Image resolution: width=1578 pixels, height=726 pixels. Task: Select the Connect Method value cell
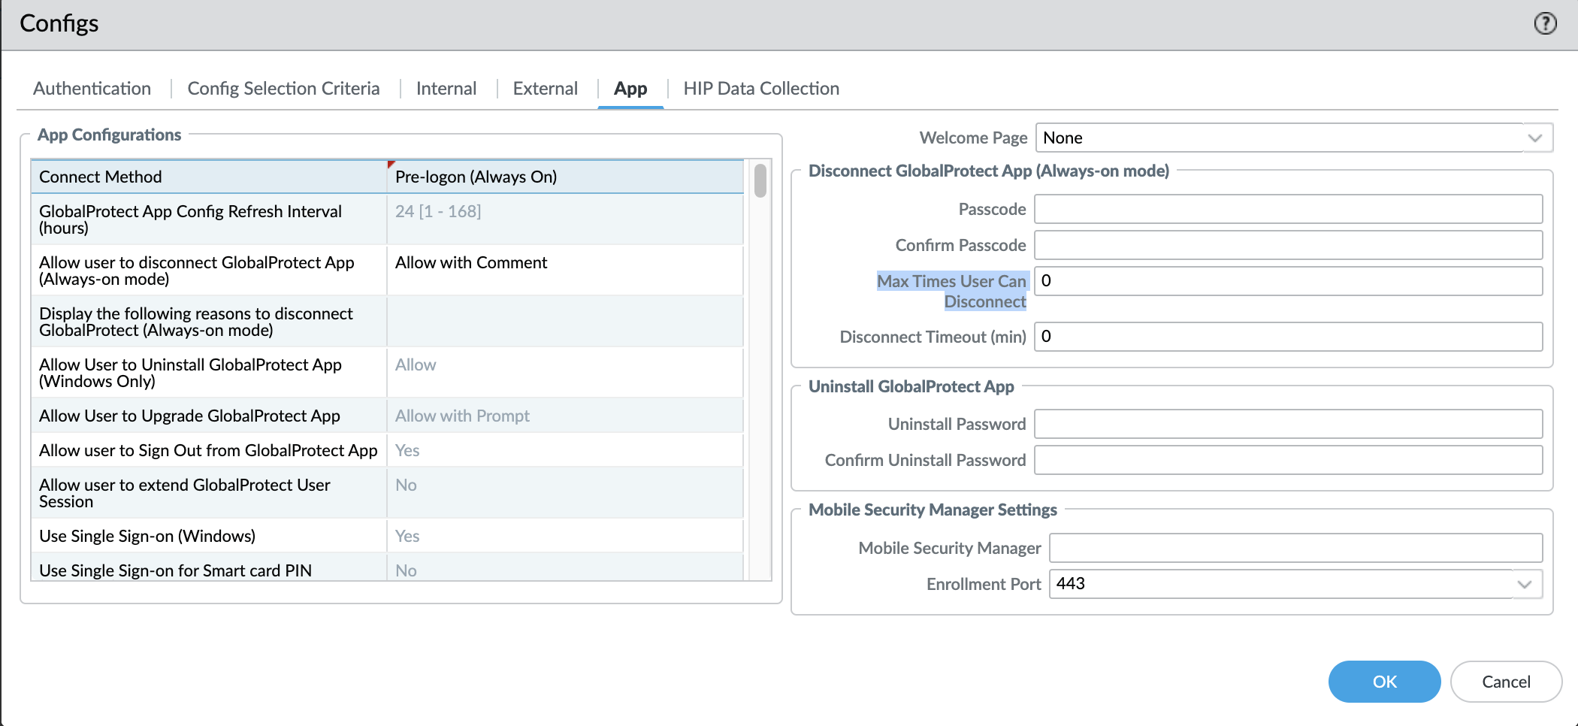click(x=564, y=177)
